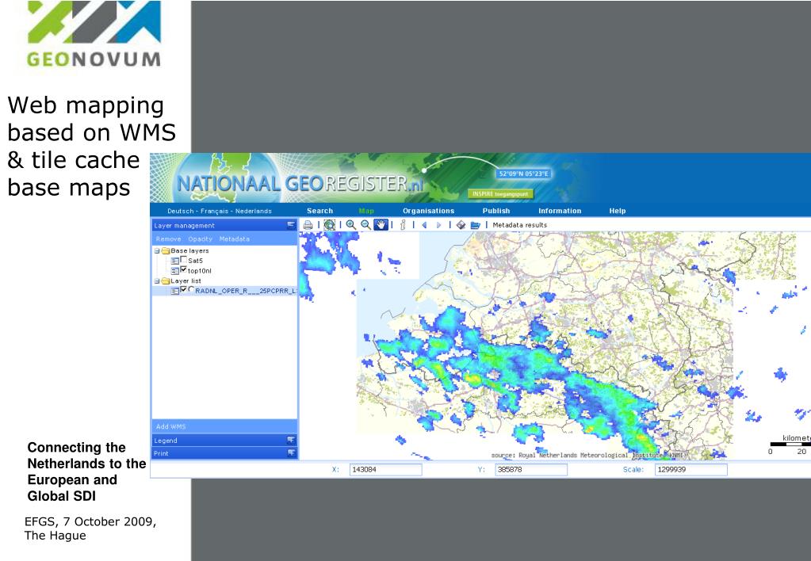Select the feature info identify tool
811x561 pixels.
tap(403, 225)
